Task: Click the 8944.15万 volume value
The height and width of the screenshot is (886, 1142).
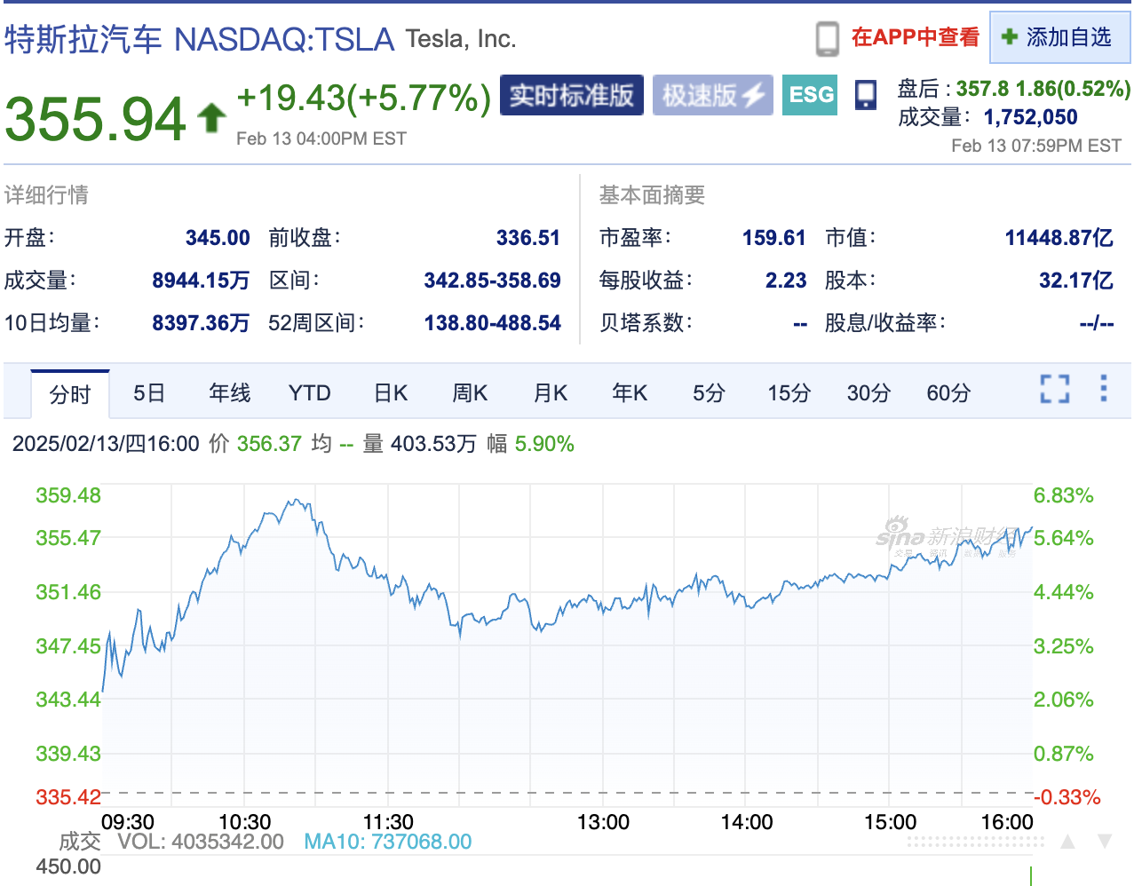Action: click(201, 281)
